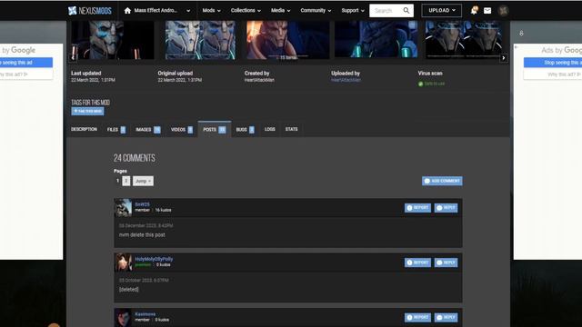Open the messages envelope icon
The height and width of the screenshot is (327, 582).
point(487,11)
